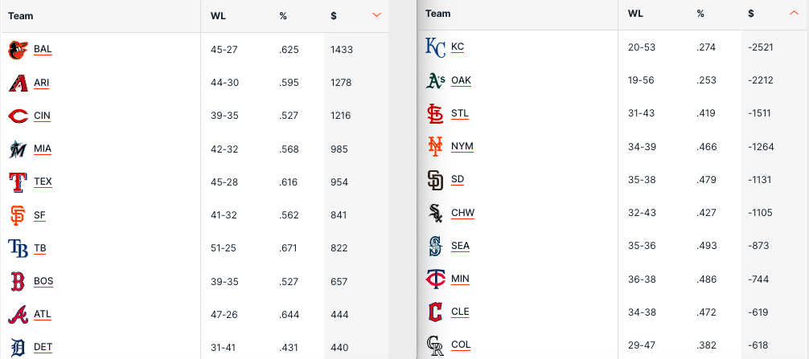Toggle ascending sort arrow in right table
809x359 pixels.
(x=794, y=13)
